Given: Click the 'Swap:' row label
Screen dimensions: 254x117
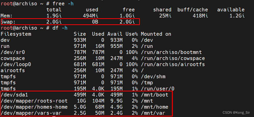Looking at the screenshot, I should (x=8, y=22).
